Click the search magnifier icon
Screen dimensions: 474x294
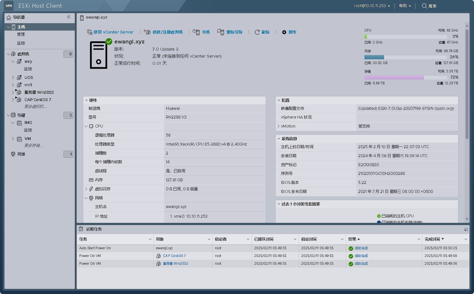424,6
